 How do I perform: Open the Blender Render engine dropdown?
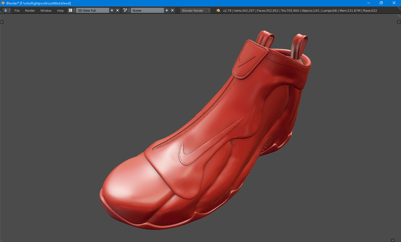[194, 10]
